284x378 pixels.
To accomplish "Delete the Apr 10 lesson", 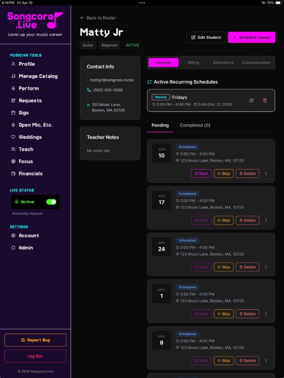I will click(247, 173).
